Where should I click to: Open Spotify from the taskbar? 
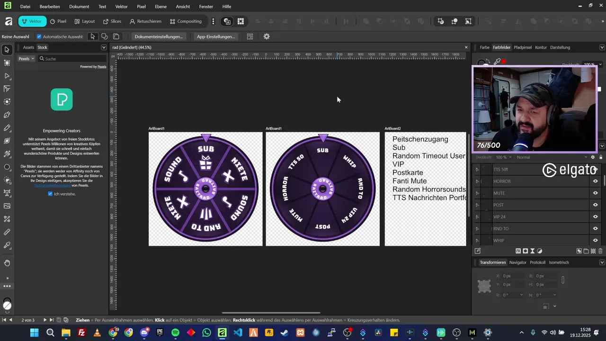[175, 332]
